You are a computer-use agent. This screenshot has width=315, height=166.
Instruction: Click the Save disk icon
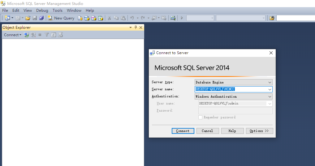[x=35, y=18]
